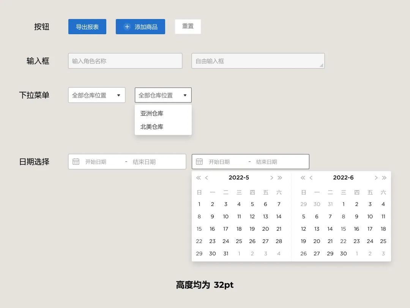
Task: Select day 1 in 2022-6 calendar's first row
Action: click(x=343, y=204)
